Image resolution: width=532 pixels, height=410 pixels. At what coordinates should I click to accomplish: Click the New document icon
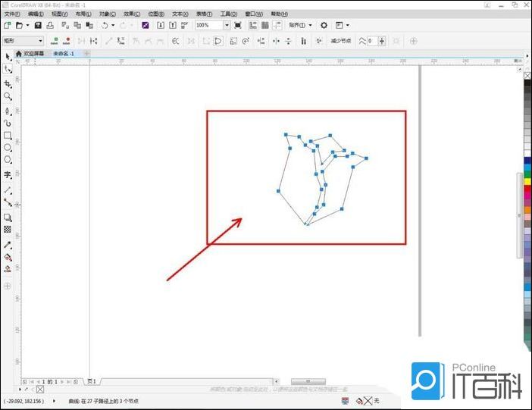pyautogui.click(x=7, y=25)
